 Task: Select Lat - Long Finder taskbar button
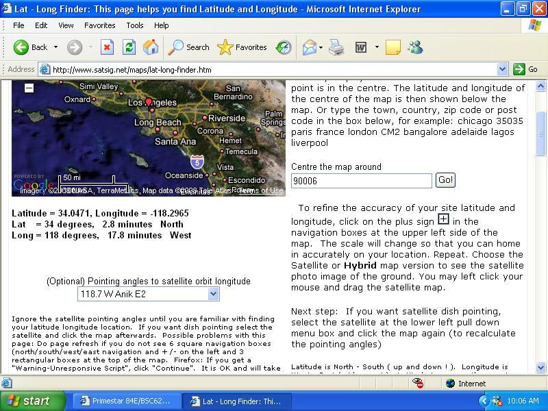[237, 401]
